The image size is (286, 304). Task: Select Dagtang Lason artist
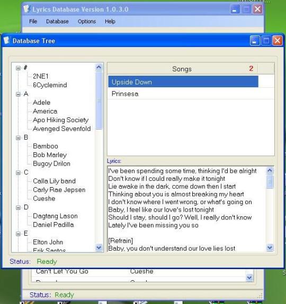pos(55,216)
